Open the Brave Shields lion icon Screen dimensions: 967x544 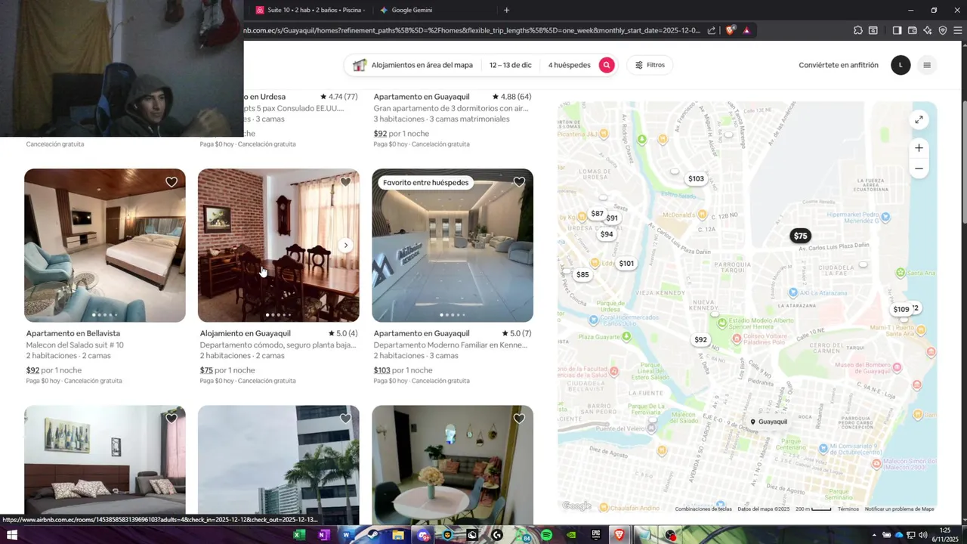[x=730, y=30]
